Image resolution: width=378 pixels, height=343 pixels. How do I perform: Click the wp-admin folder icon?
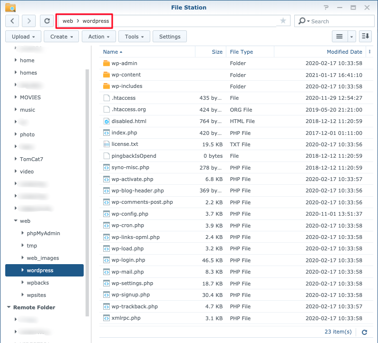[107, 63]
